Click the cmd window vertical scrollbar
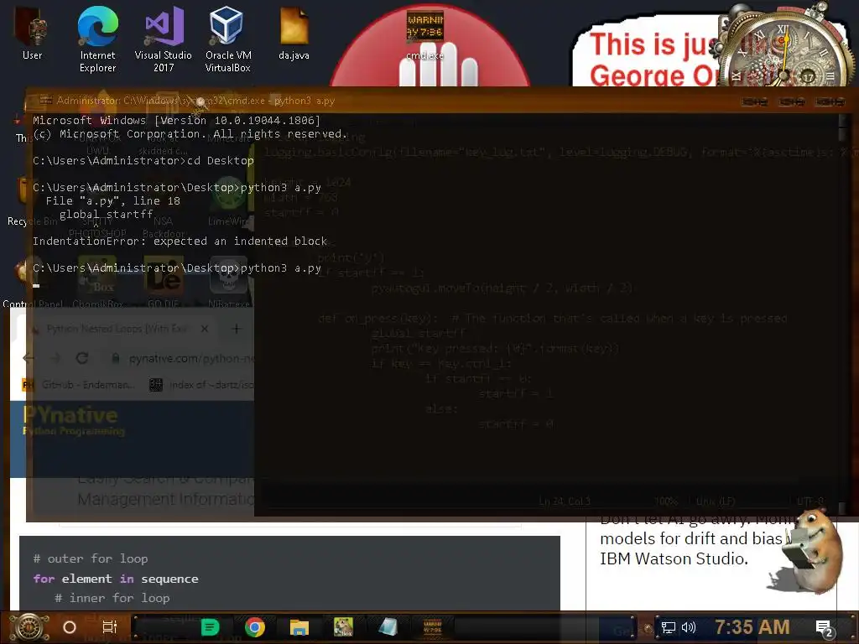 click(843, 312)
